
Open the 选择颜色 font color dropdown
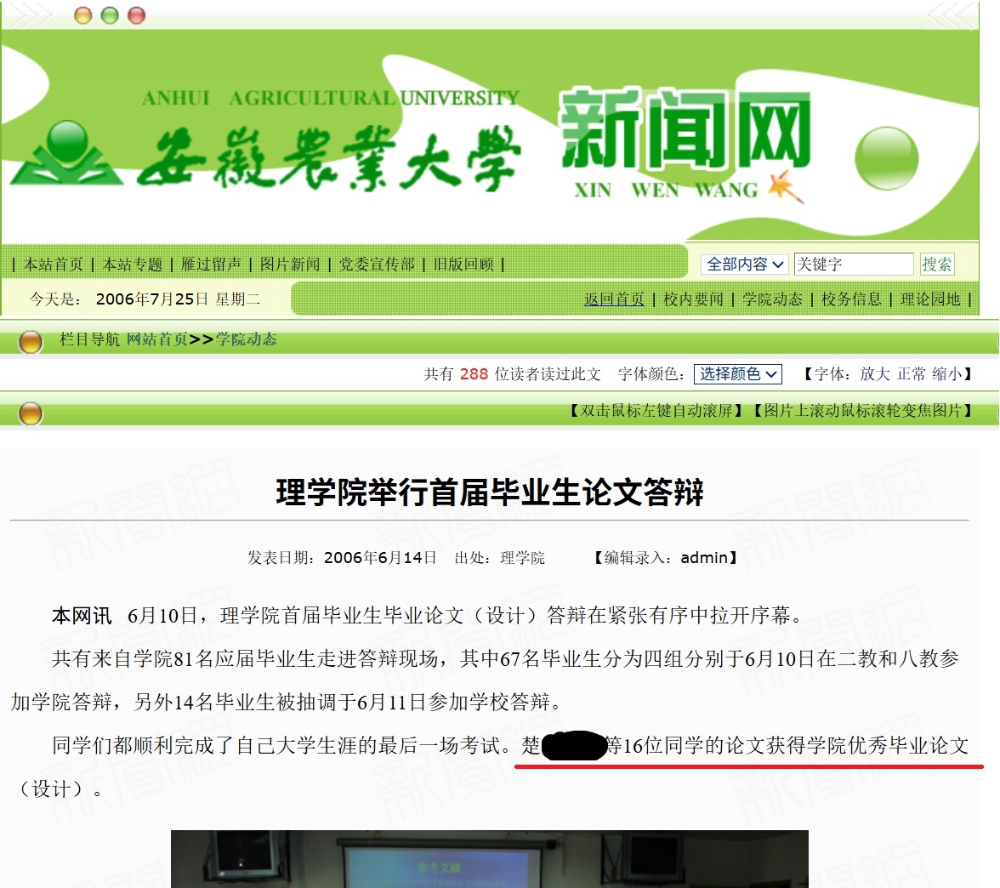[x=737, y=373]
